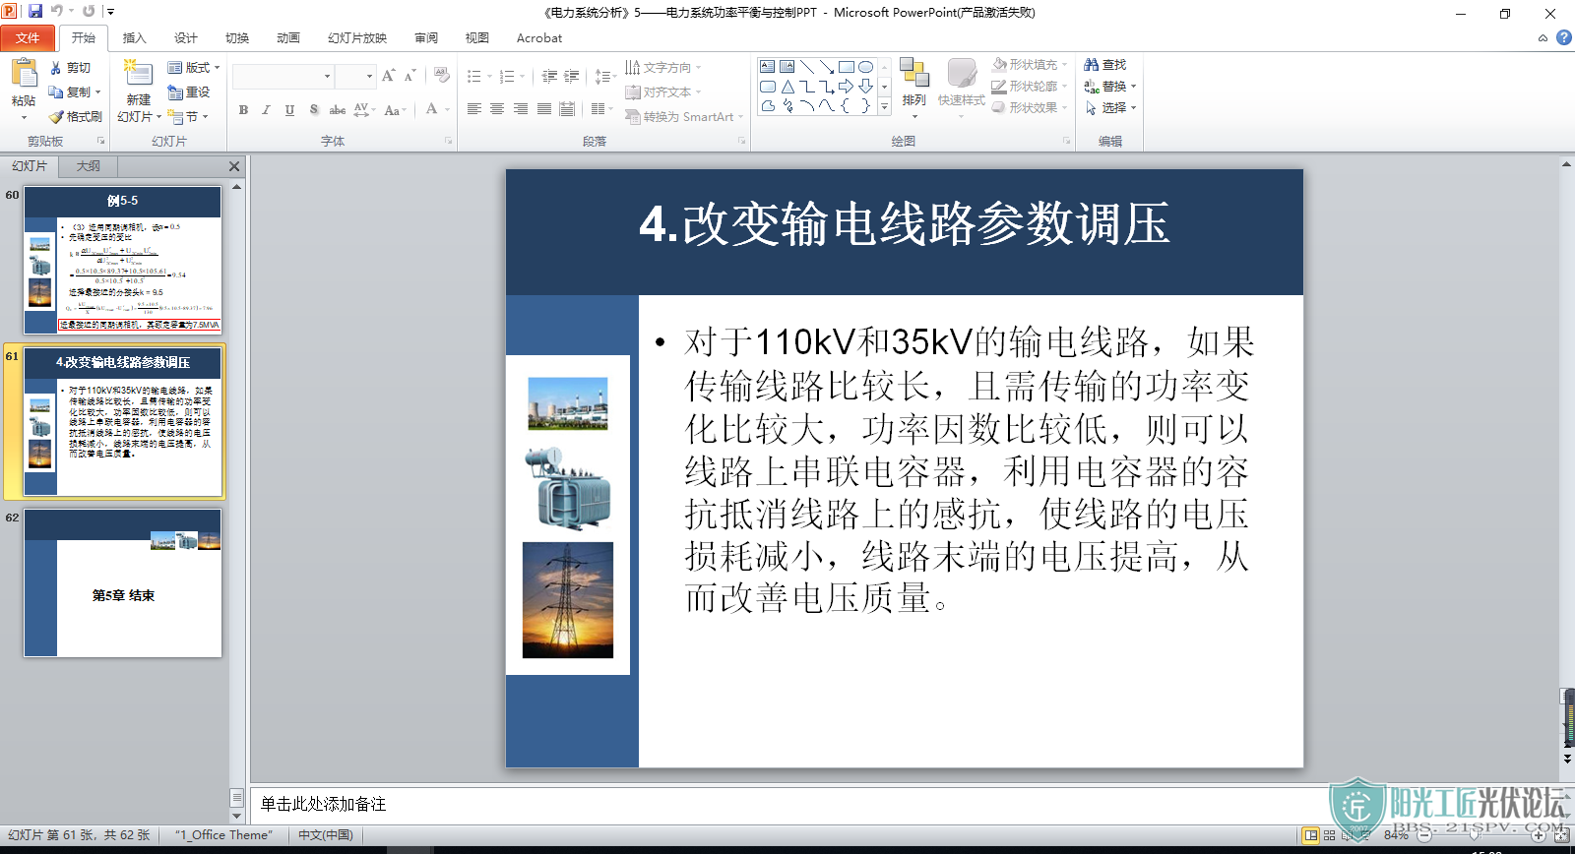Toggle justify text alignment
1575x854 pixels.
pyautogui.click(x=544, y=109)
